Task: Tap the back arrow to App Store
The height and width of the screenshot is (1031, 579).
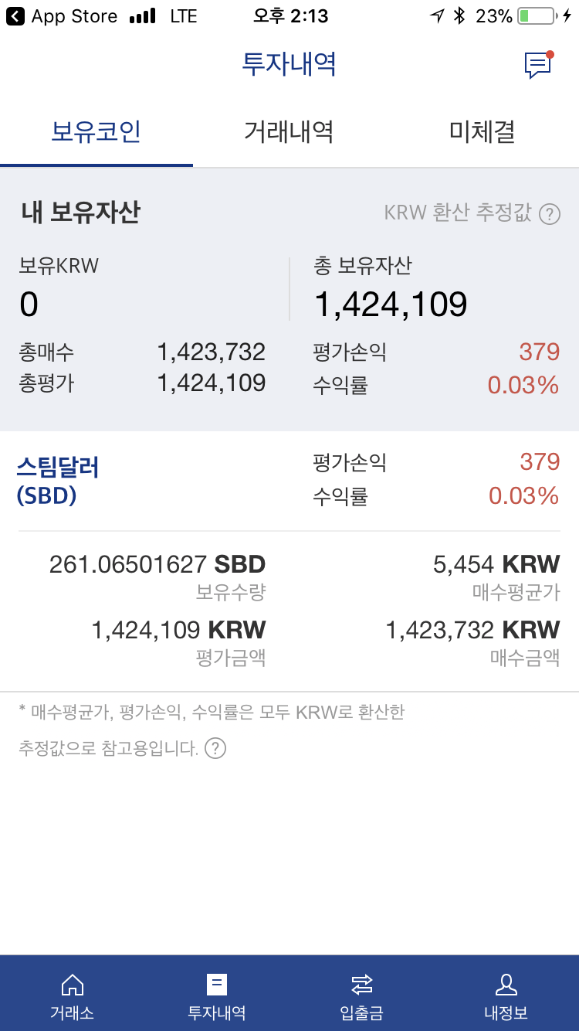Action: click(15, 16)
